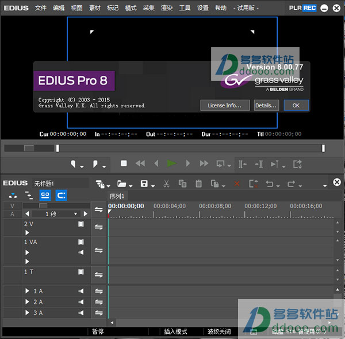Image resolution: width=345 pixels, height=339 pixels.
Task: Open the 渲染 menu
Action: tap(167, 8)
